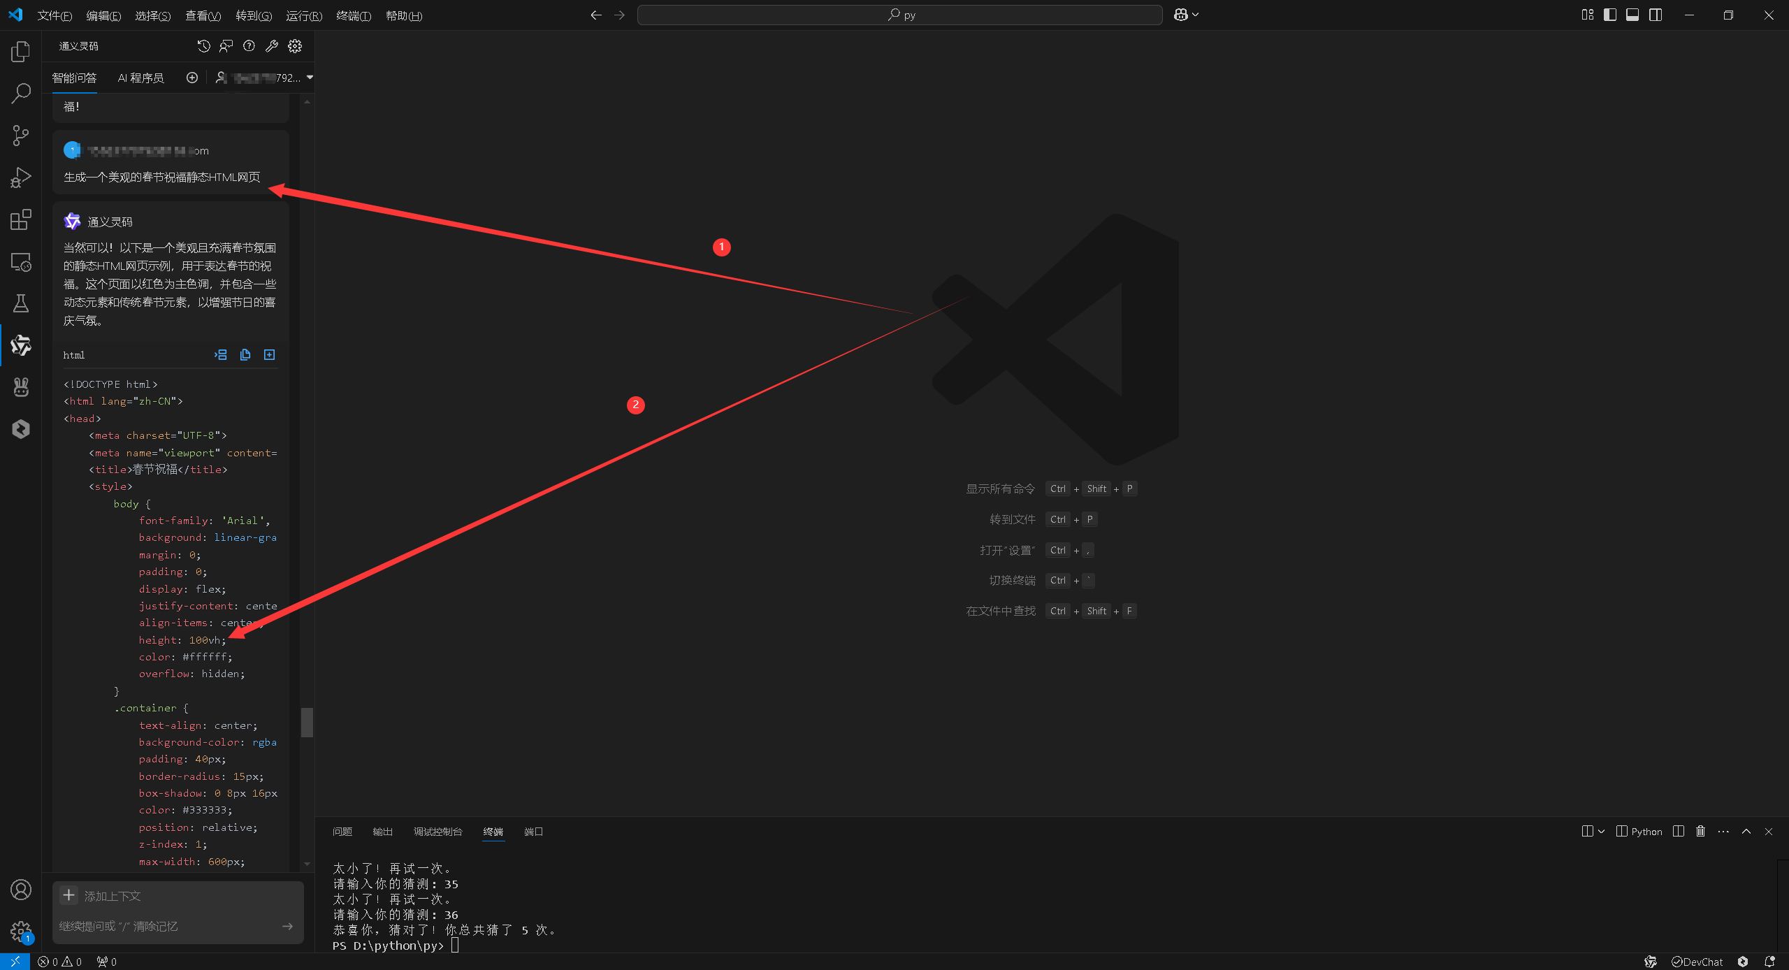Create new file from html code block
Viewport: 1789px width, 970px height.
(269, 355)
